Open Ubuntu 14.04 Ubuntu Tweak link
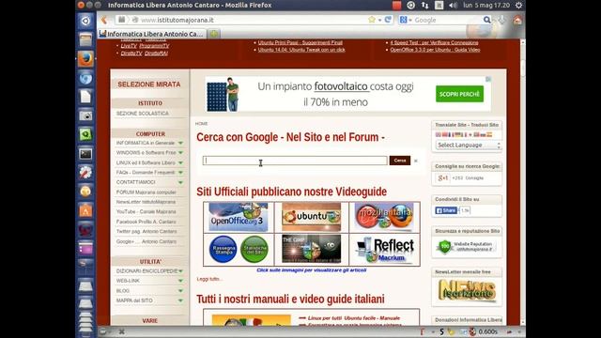The image size is (601, 338). (x=301, y=50)
